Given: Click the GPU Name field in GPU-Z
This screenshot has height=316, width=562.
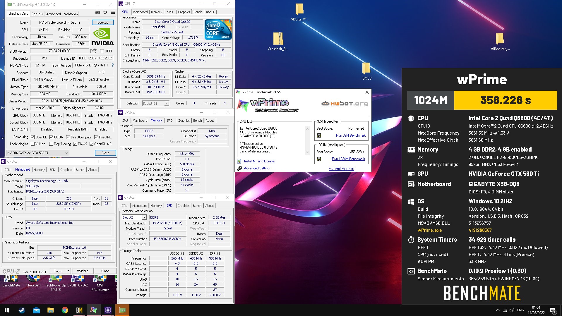Looking at the screenshot, I should pos(59,23).
